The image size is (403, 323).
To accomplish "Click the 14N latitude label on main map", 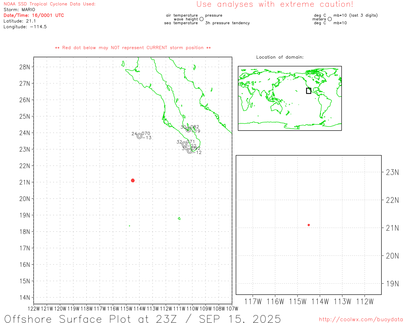I will pos(25,297).
